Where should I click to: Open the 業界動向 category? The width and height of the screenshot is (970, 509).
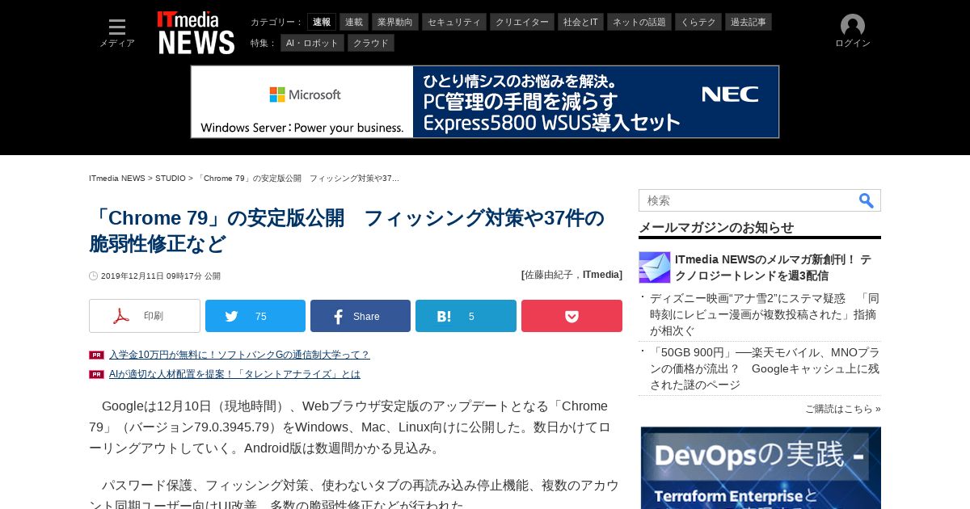pos(394,22)
